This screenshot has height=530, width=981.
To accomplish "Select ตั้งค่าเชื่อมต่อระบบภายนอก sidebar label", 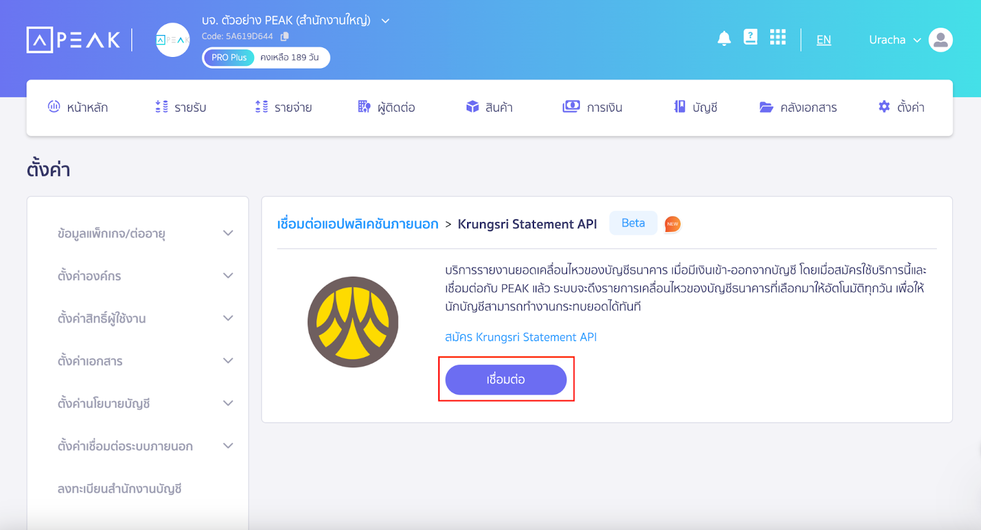I will point(125,446).
